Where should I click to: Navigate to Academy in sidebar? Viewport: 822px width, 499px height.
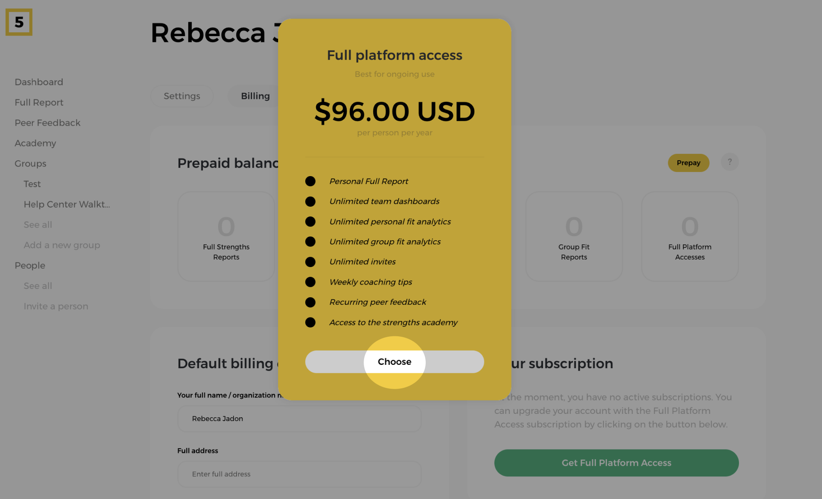tap(35, 143)
